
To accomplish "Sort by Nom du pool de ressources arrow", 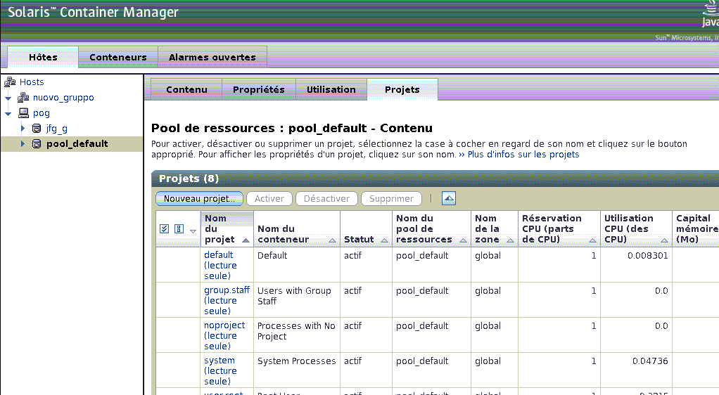I will (463, 240).
